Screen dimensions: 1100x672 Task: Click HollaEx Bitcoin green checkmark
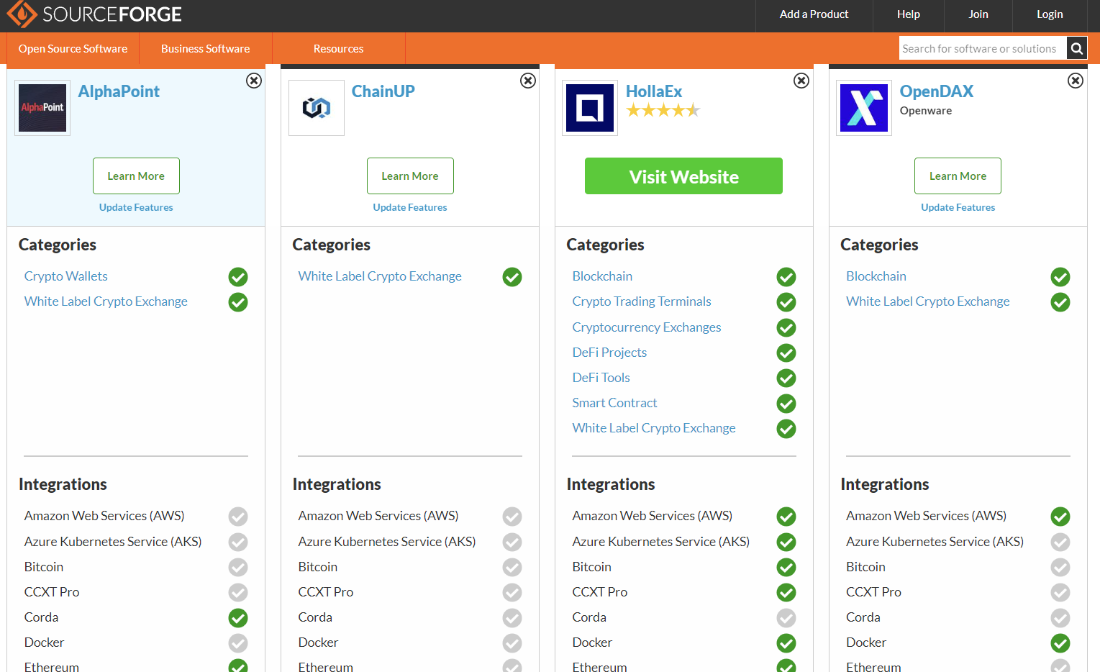point(786,568)
